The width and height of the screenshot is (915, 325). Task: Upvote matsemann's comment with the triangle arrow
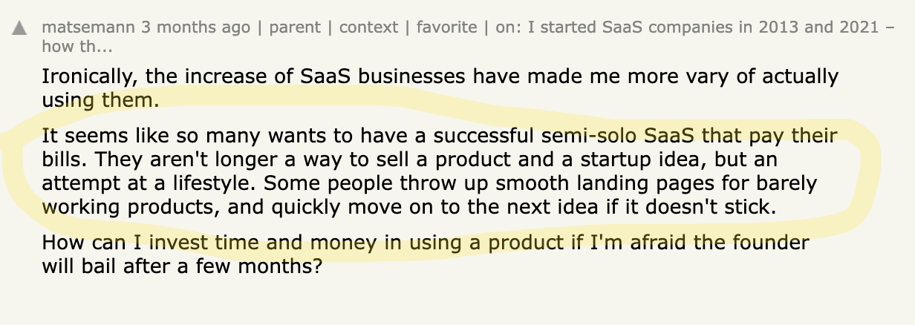tap(19, 28)
